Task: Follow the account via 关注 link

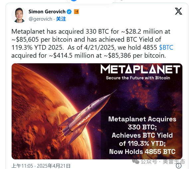Action: [x=61, y=19]
